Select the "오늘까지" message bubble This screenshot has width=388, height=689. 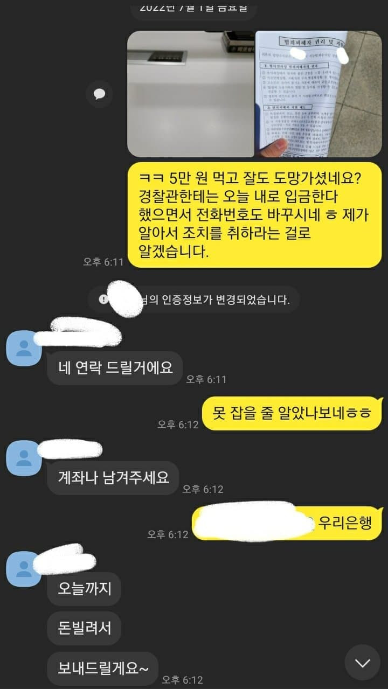pos(84,588)
